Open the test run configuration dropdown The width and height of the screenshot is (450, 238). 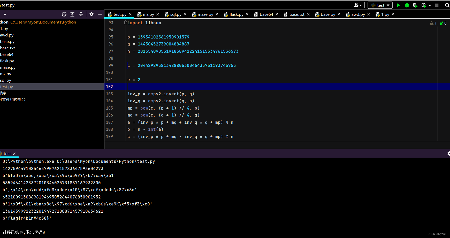click(380, 5)
